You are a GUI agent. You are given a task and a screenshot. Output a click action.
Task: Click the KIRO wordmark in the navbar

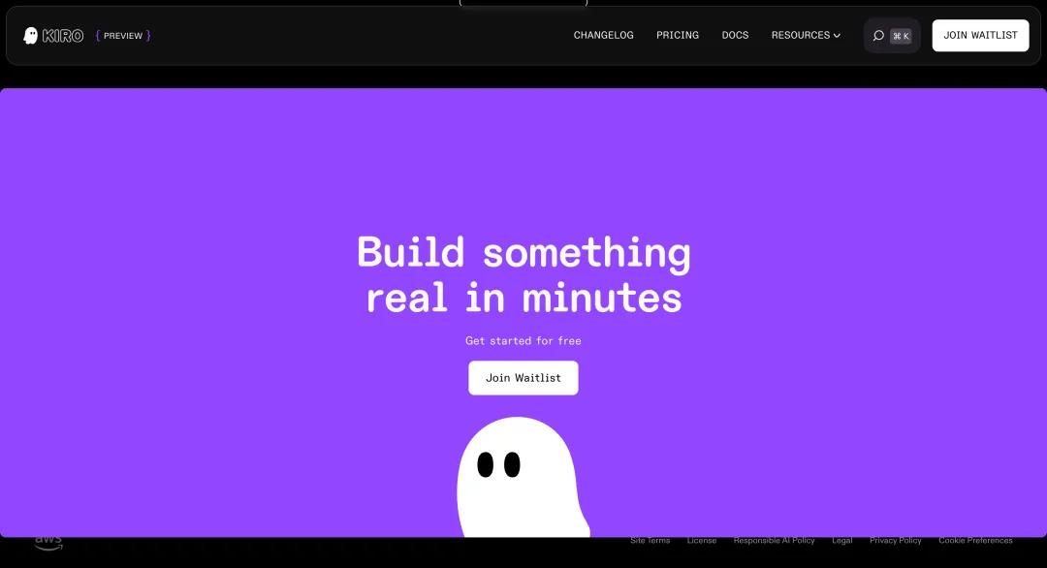pos(63,36)
